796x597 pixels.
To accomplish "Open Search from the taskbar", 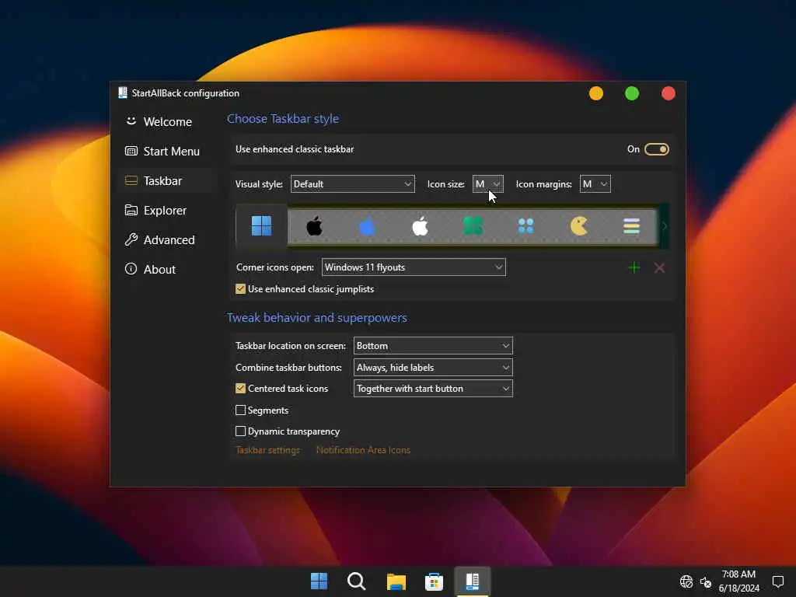I will tap(356, 581).
